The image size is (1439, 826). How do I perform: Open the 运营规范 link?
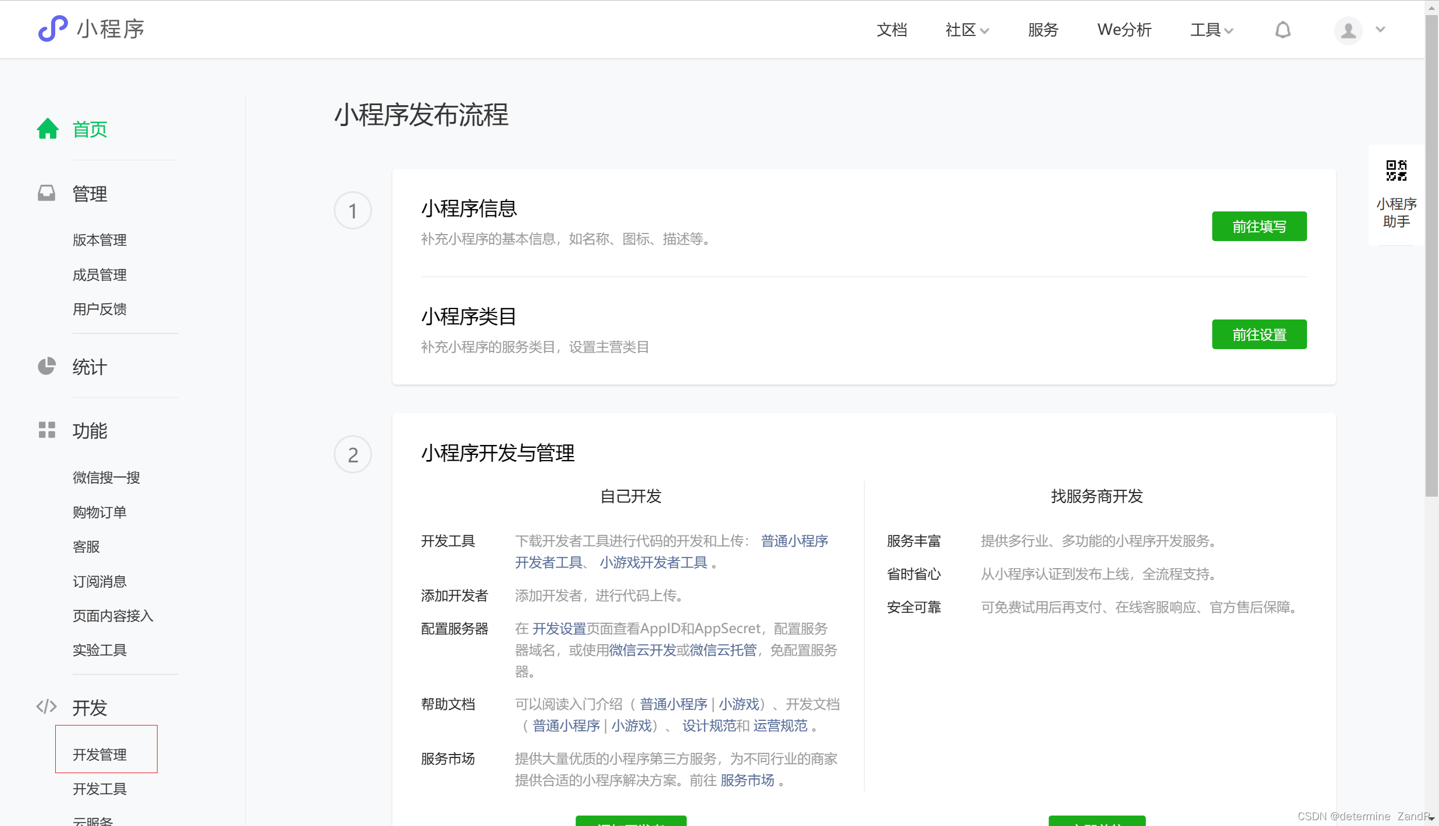coord(780,726)
